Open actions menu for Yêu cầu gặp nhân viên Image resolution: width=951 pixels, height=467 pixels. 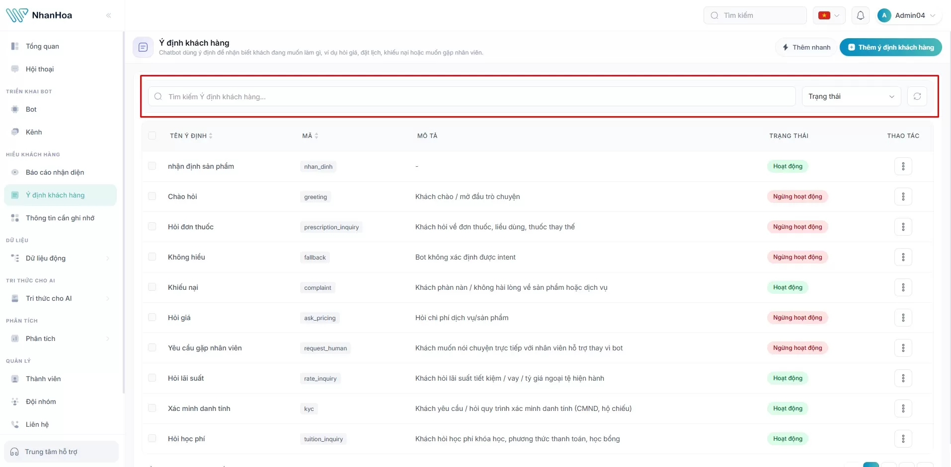[x=903, y=348]
